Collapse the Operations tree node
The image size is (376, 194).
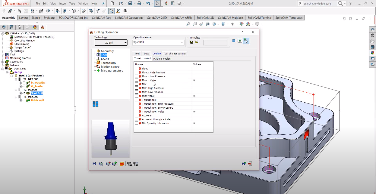[3, 69]
